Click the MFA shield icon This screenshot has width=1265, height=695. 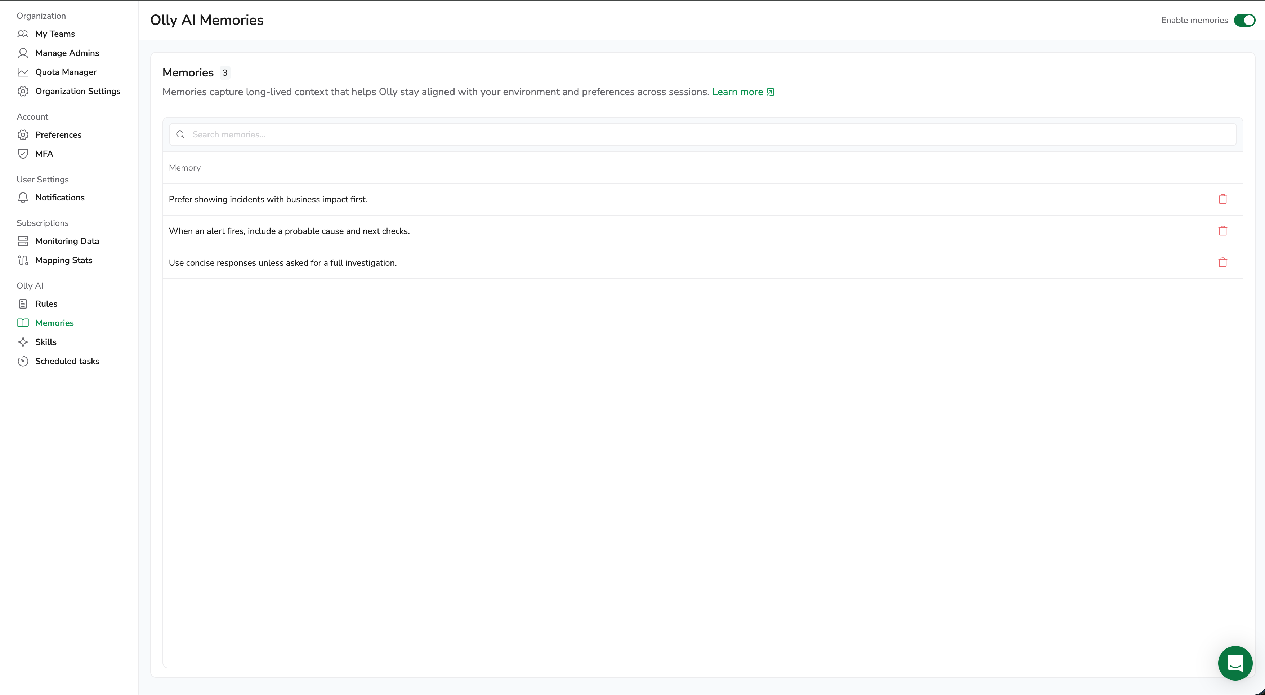click(x=23, y=154)
